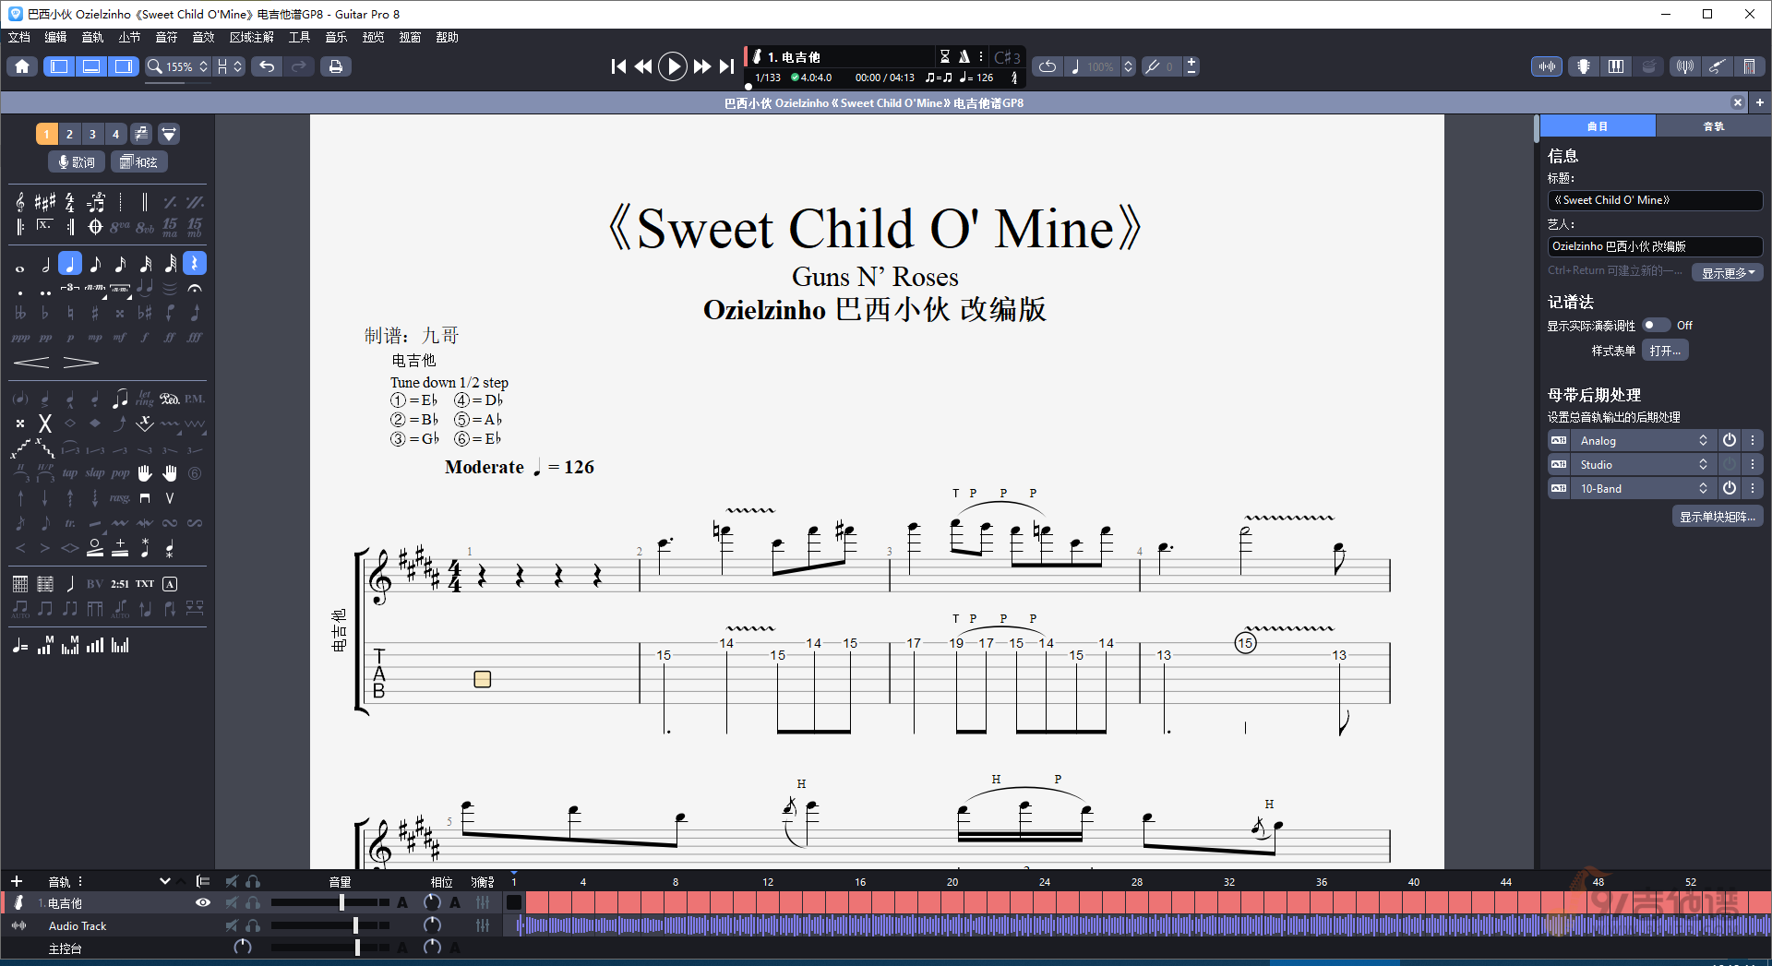Open the 音轨 menu
Viewport: 1772px width, 966px height.
[x=93, y=37]
